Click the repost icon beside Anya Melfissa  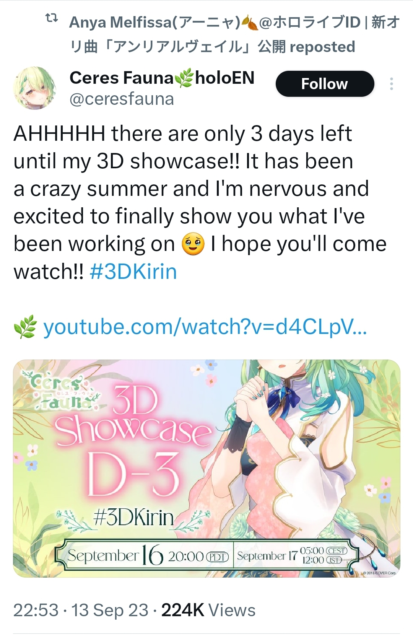[52, 18]
